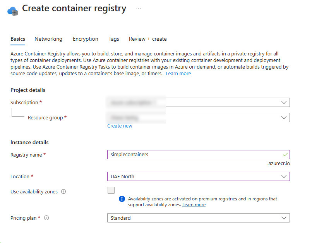Click the Registry name input field

[198, 155]
